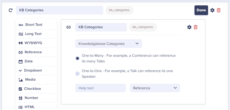The width and height of the screenshot is (230, 110).
Task: Choose the WYSIWYG field type
Action: click(36, 43)
